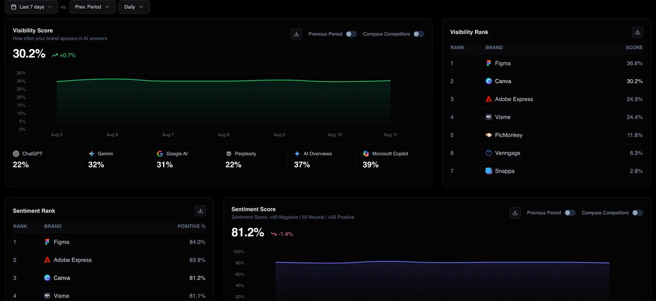656x301 pixels.
Task: Click the PicMonkey logo in Visibility Rank
Action: pos(489,135)
